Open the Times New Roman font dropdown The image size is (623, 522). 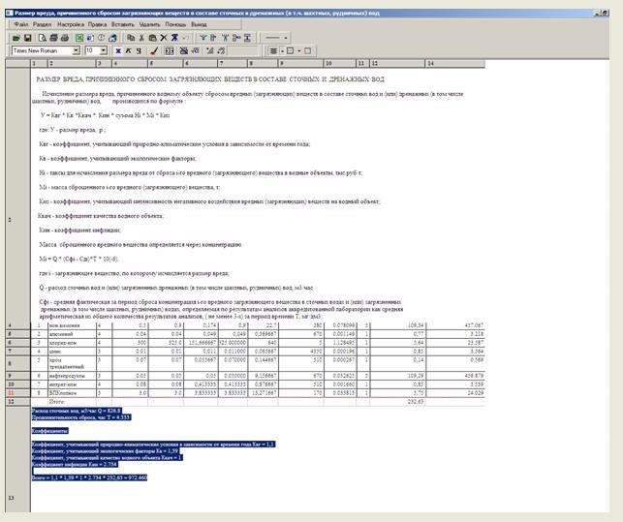[x=76, y=49]
